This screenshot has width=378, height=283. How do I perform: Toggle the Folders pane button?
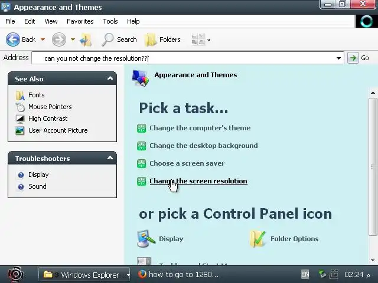click(162, 40)
